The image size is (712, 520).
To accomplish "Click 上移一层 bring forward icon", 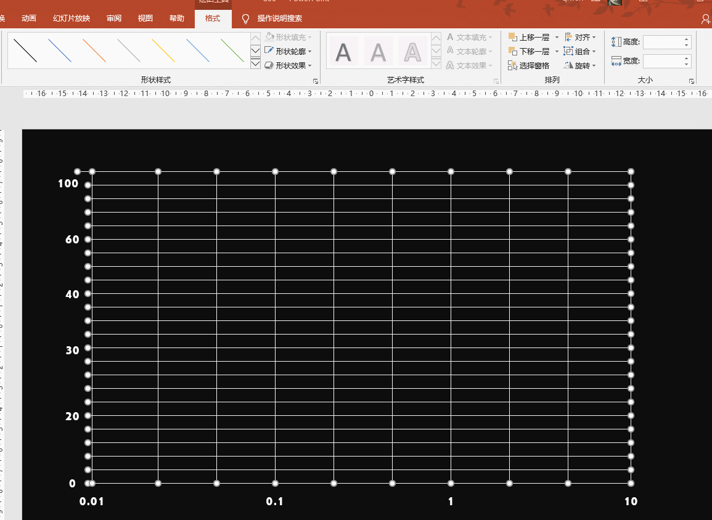I will click(x=512, y=38).
